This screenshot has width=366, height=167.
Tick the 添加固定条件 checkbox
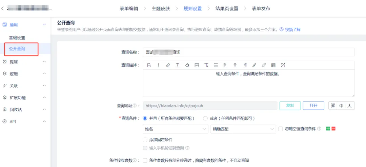[145, 140]
